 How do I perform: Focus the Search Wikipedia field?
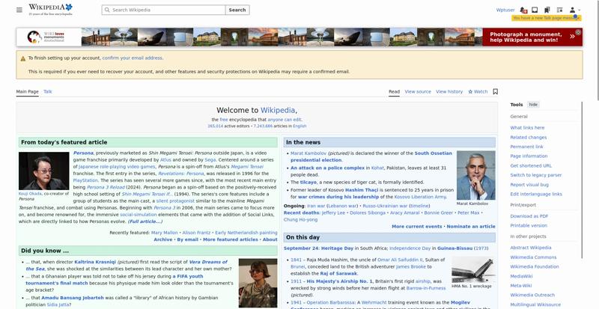(163, 10)
